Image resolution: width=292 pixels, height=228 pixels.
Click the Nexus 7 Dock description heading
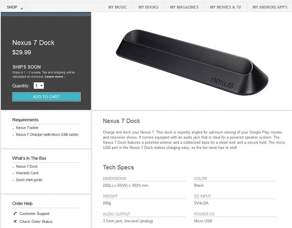121,121
